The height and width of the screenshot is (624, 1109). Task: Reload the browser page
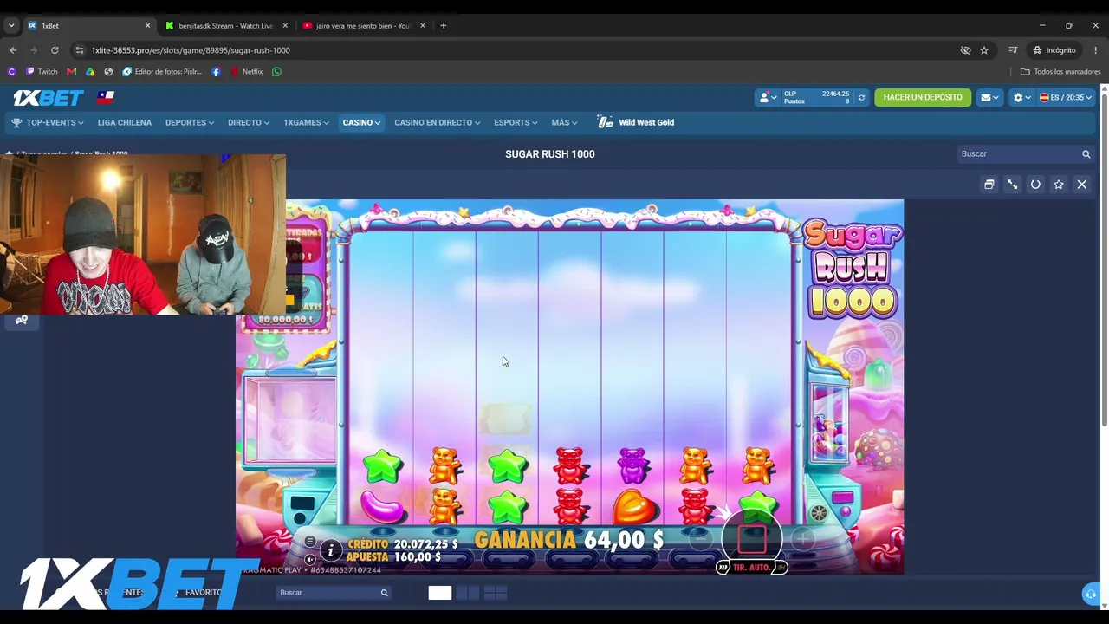55,50
